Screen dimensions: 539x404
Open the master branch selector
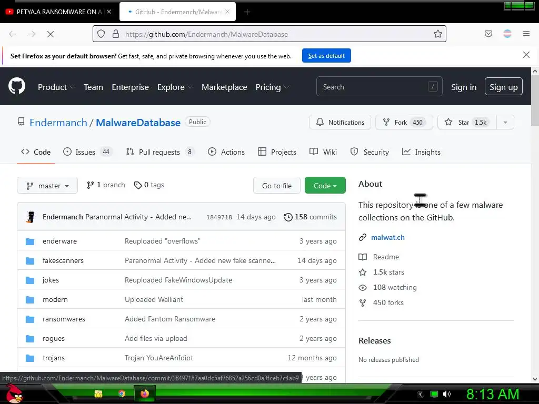point(47,186)
